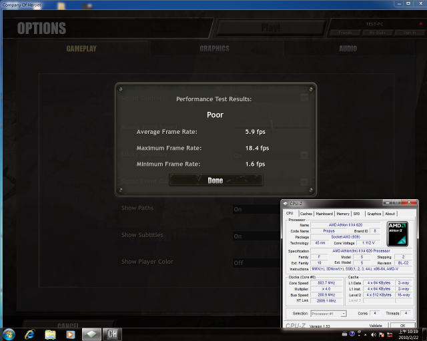Viewport: 427px width, 341px height.
Task: Open the Memory tab in CPU-Z
Action: coord(343,214)
